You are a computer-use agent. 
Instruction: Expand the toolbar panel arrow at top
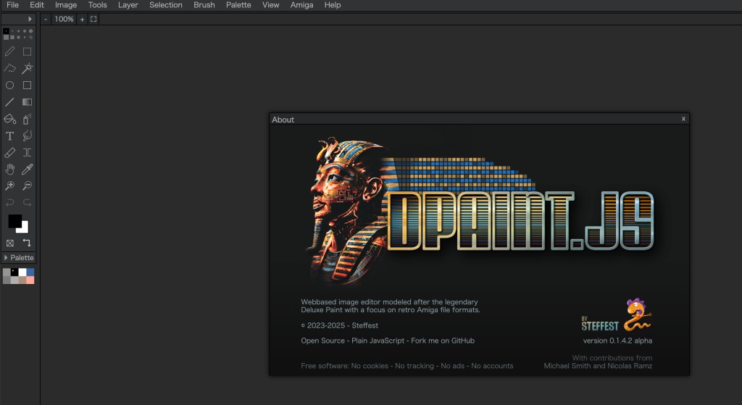pos(30,19)
